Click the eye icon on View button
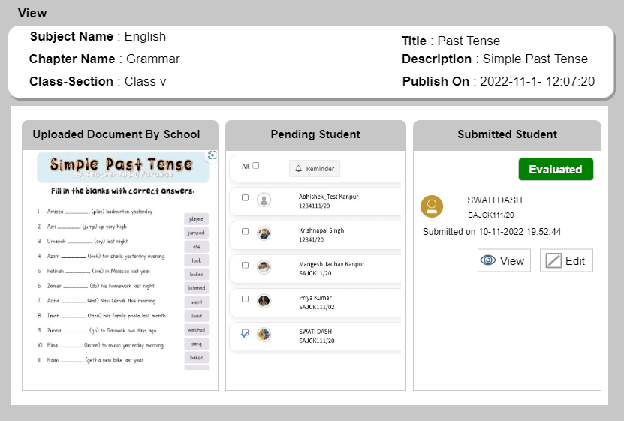The width and height of the screenshot is (624, 421). (x=488, y=260)
